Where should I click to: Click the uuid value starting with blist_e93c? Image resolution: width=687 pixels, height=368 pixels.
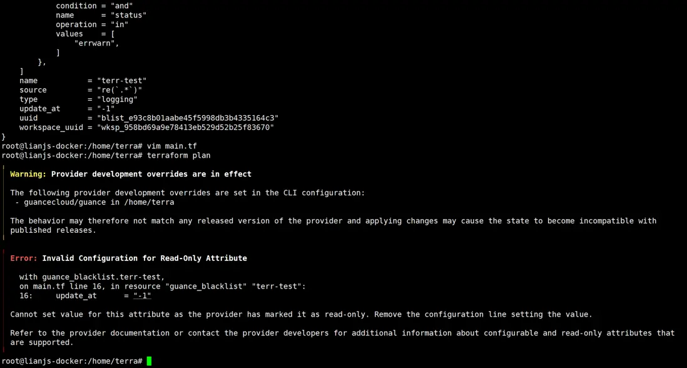[x=187, y=118]
